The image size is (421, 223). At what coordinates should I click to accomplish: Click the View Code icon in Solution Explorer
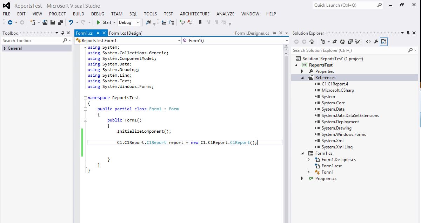point(368,42)
